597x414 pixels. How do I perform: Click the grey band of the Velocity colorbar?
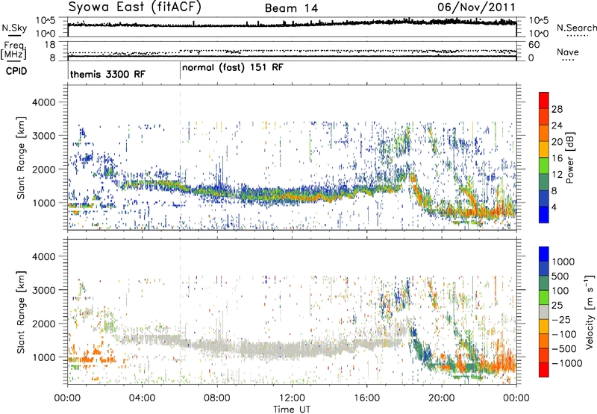(x=544, y=312)
